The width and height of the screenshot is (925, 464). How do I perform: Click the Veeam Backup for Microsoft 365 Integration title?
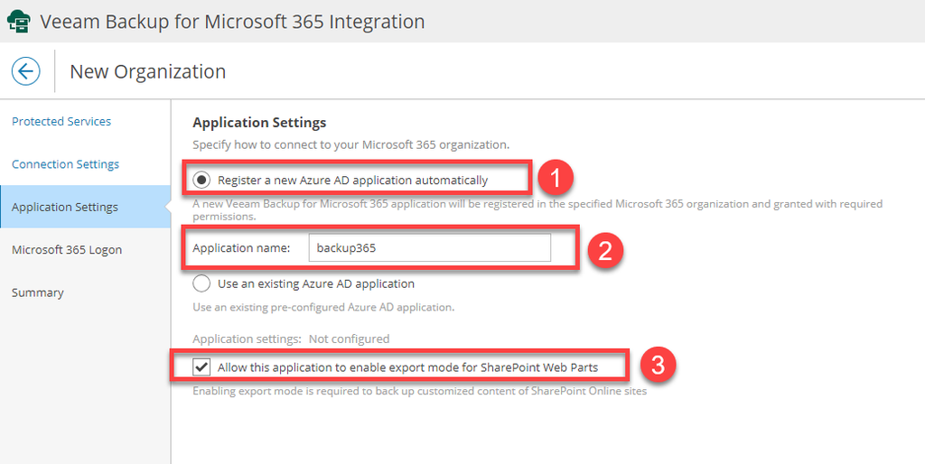(232, 21)
